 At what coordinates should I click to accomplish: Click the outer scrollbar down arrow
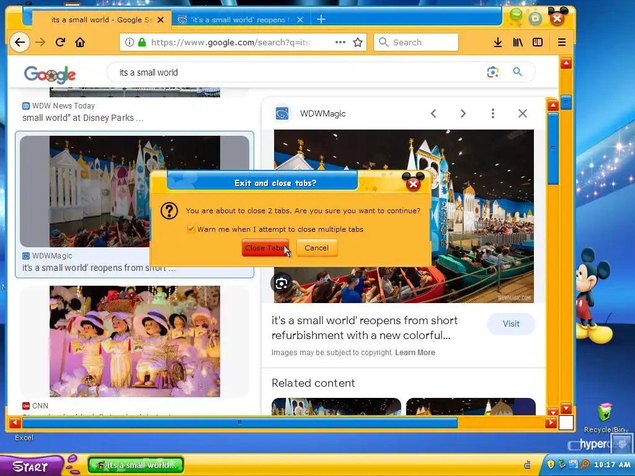tap(566, 408)
